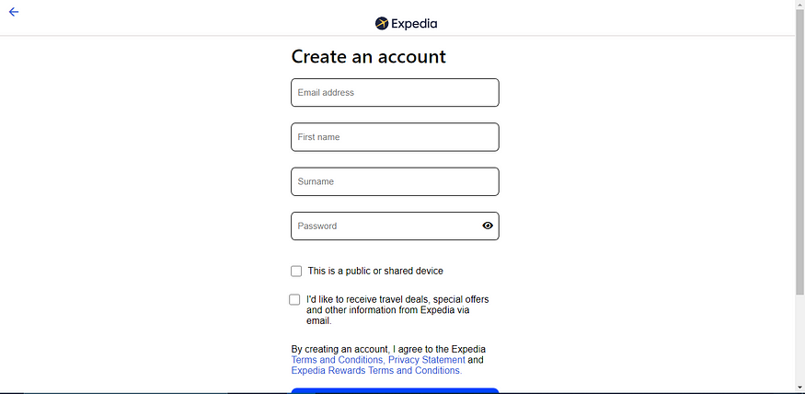Screen dimensions: 805x394
Task: Click the scrollbar down arrow
Action: click(799, 387)
